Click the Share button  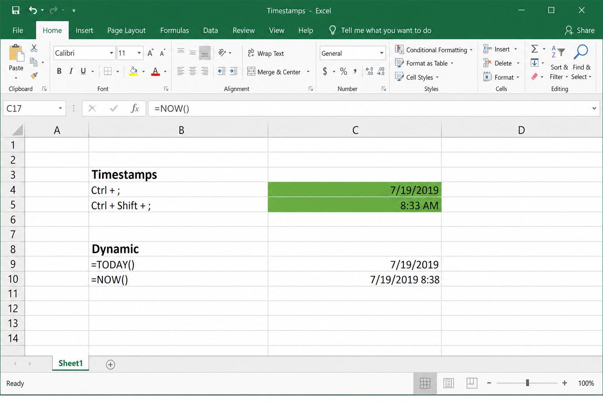[580, 30]
